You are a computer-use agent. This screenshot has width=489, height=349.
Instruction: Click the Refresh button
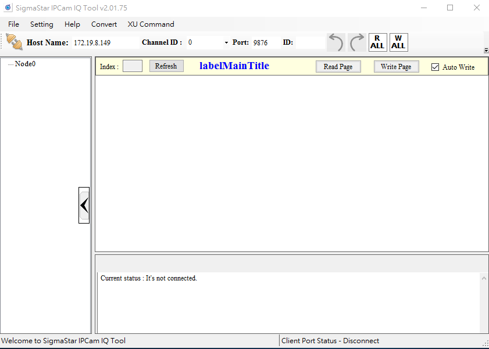166,66
